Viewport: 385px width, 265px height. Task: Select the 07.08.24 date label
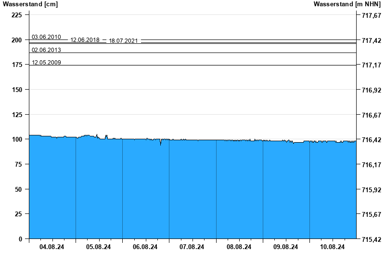(192, 247)
